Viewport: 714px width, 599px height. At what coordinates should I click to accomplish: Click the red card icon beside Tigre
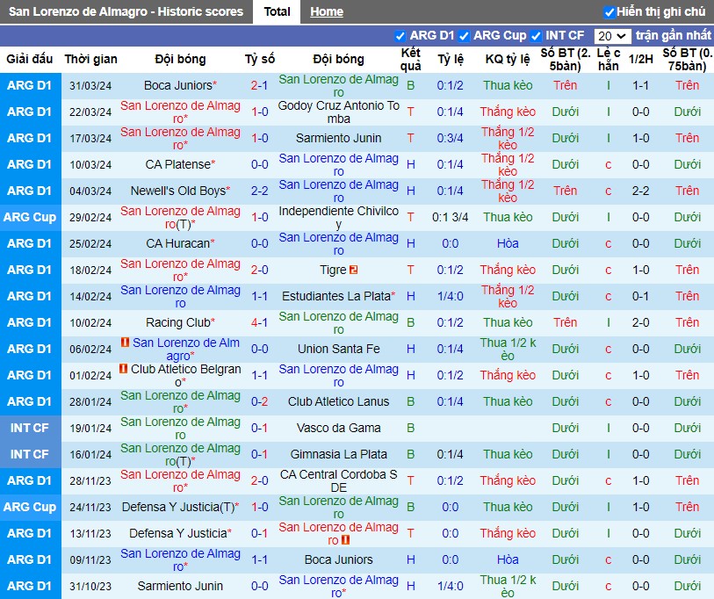pos(353,271)
